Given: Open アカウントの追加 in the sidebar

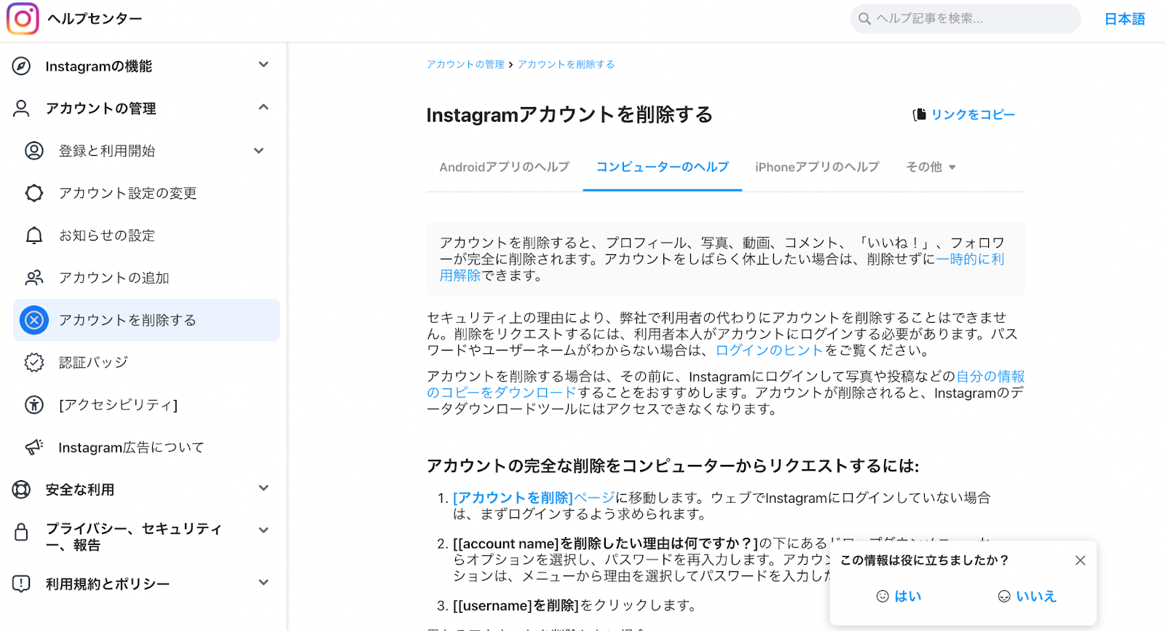Looking at the screenshot, I should (146, 278).
